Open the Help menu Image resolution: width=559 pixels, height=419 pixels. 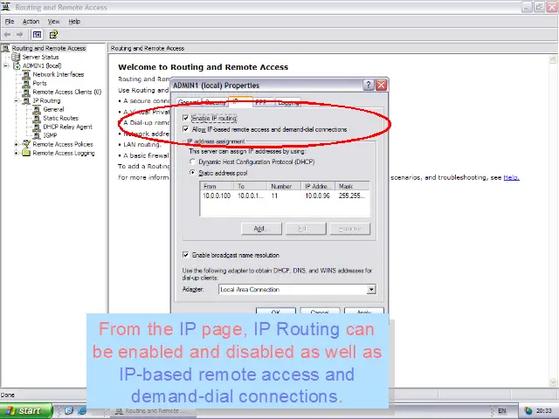click(74, 21)
